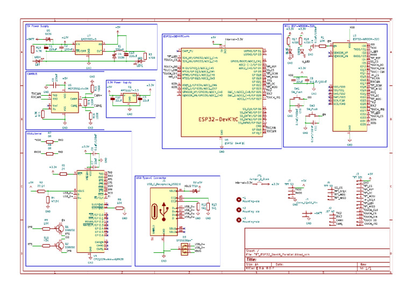Image resolution: width=413 pixels, height=292 pixels.
Task: Select mounting hole H1 symbol
Action: (x=239, y=200)
